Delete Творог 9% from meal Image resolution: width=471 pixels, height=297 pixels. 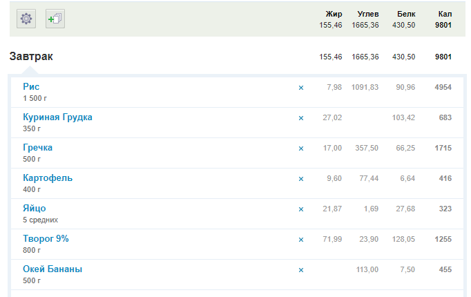(300, 240)
